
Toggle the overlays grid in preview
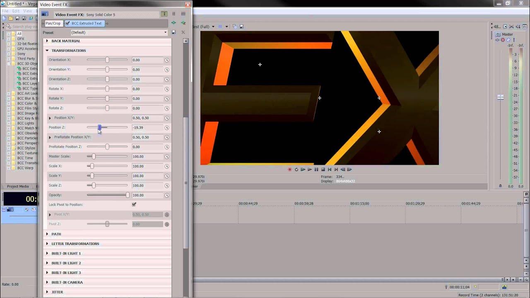pos(220,26)
